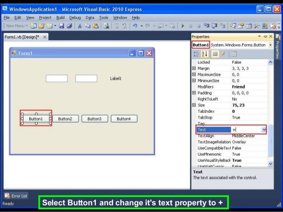
Task: Open the Text property value dropdown
Action: coord(264,130)
